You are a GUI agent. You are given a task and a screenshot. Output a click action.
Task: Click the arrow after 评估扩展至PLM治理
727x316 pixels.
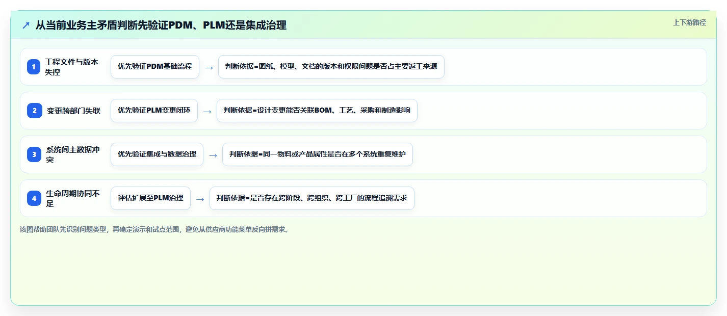point(200,199)
